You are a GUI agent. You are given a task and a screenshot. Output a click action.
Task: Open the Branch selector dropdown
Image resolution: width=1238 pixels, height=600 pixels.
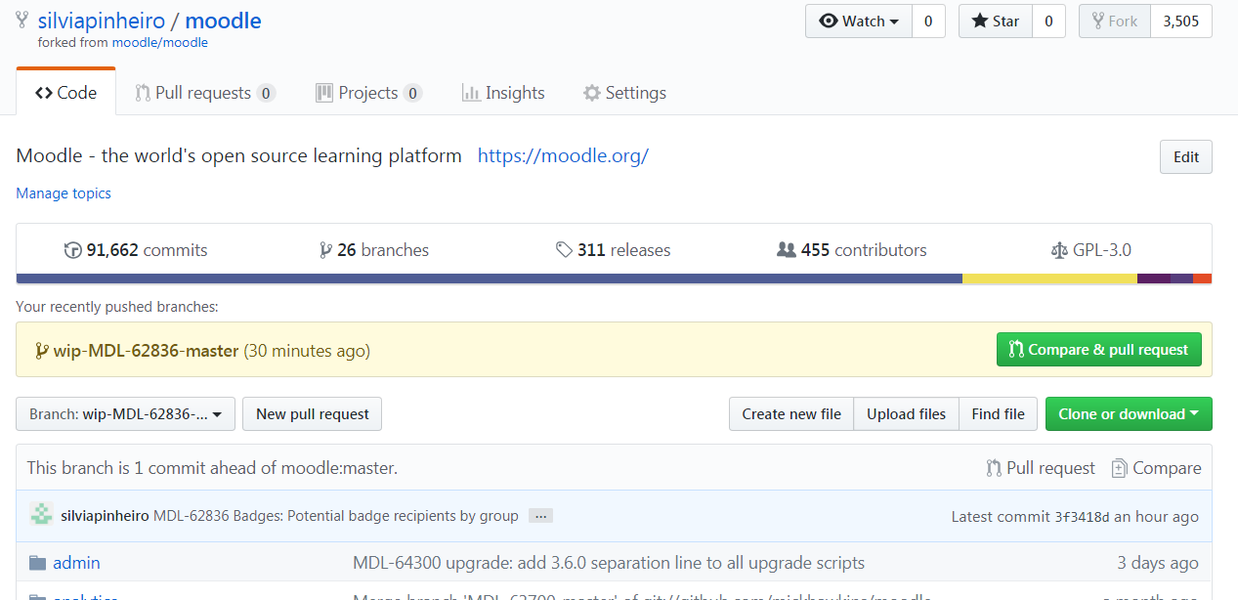[x=125, y=414]
